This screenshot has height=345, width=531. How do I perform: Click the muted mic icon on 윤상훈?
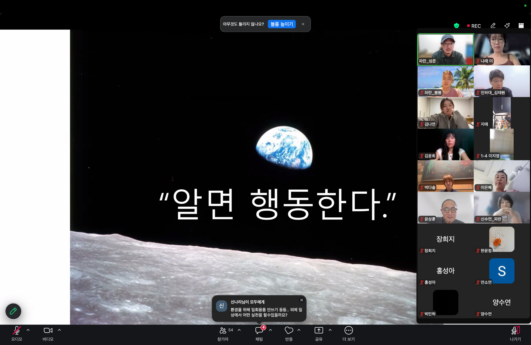click(422, 219)
